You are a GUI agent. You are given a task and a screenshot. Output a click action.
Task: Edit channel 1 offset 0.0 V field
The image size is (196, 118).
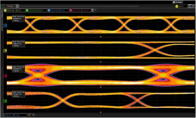[x=21, y=10]
